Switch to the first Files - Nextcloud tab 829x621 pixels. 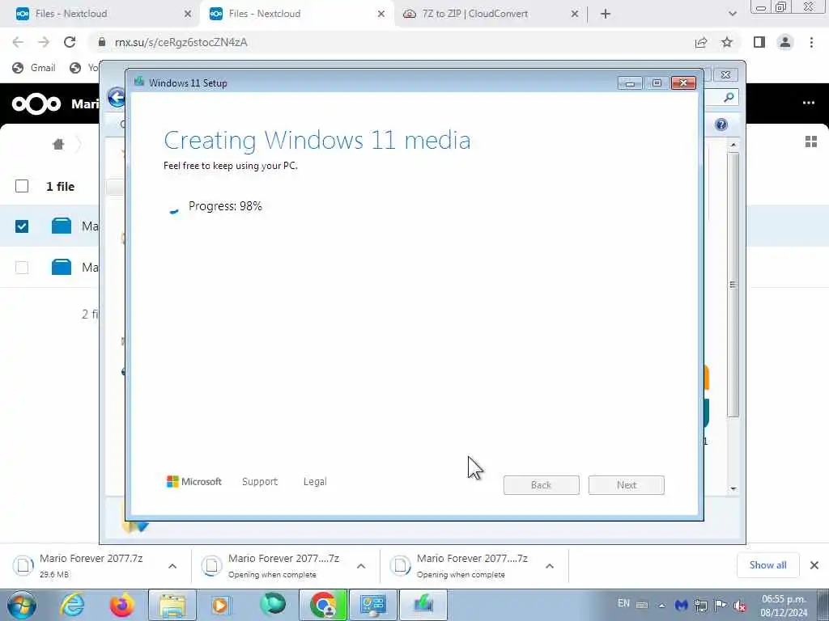(x=103, y=14)
